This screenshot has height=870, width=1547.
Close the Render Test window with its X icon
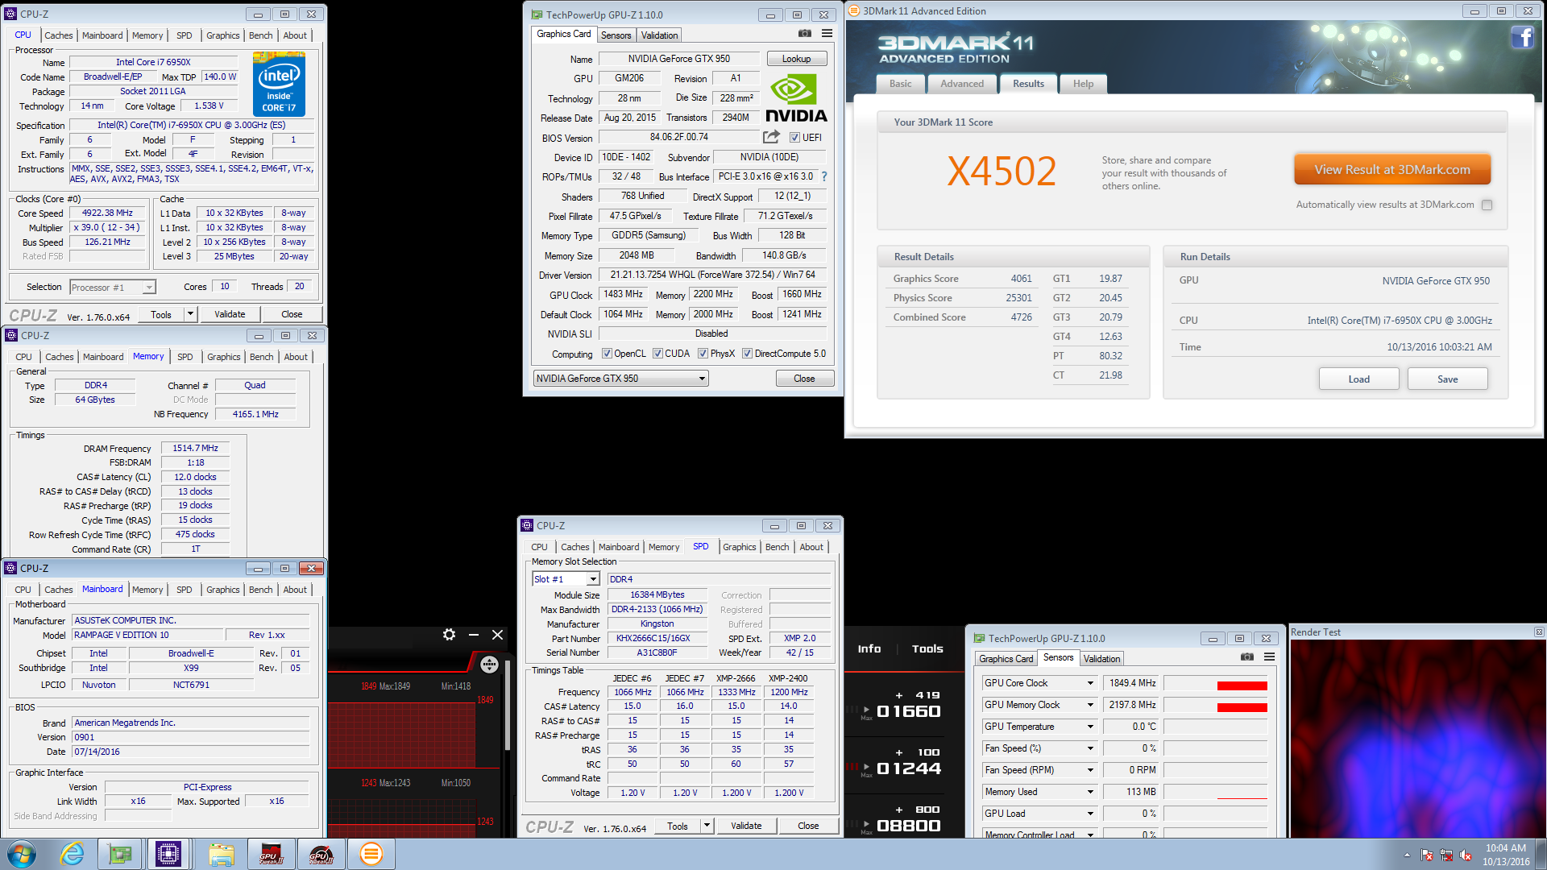click(x=1538, y=632)
